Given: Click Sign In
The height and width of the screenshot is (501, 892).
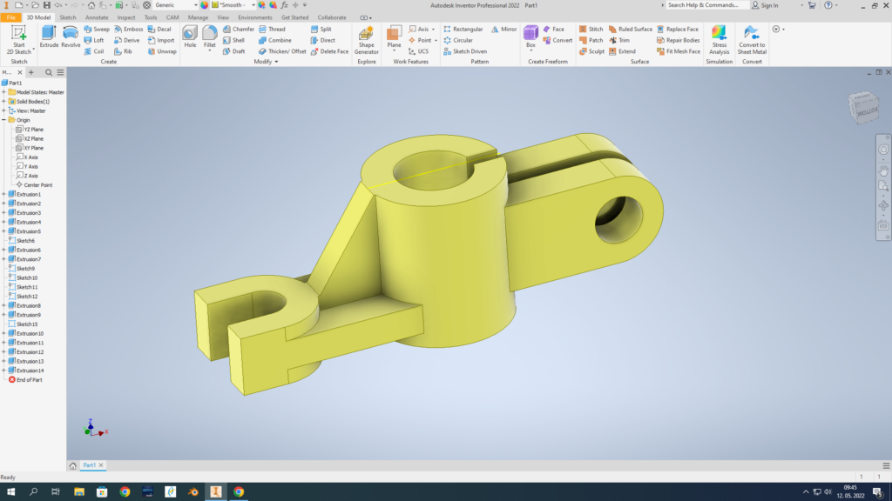Looking at the screenshot, I should [765, 5].
